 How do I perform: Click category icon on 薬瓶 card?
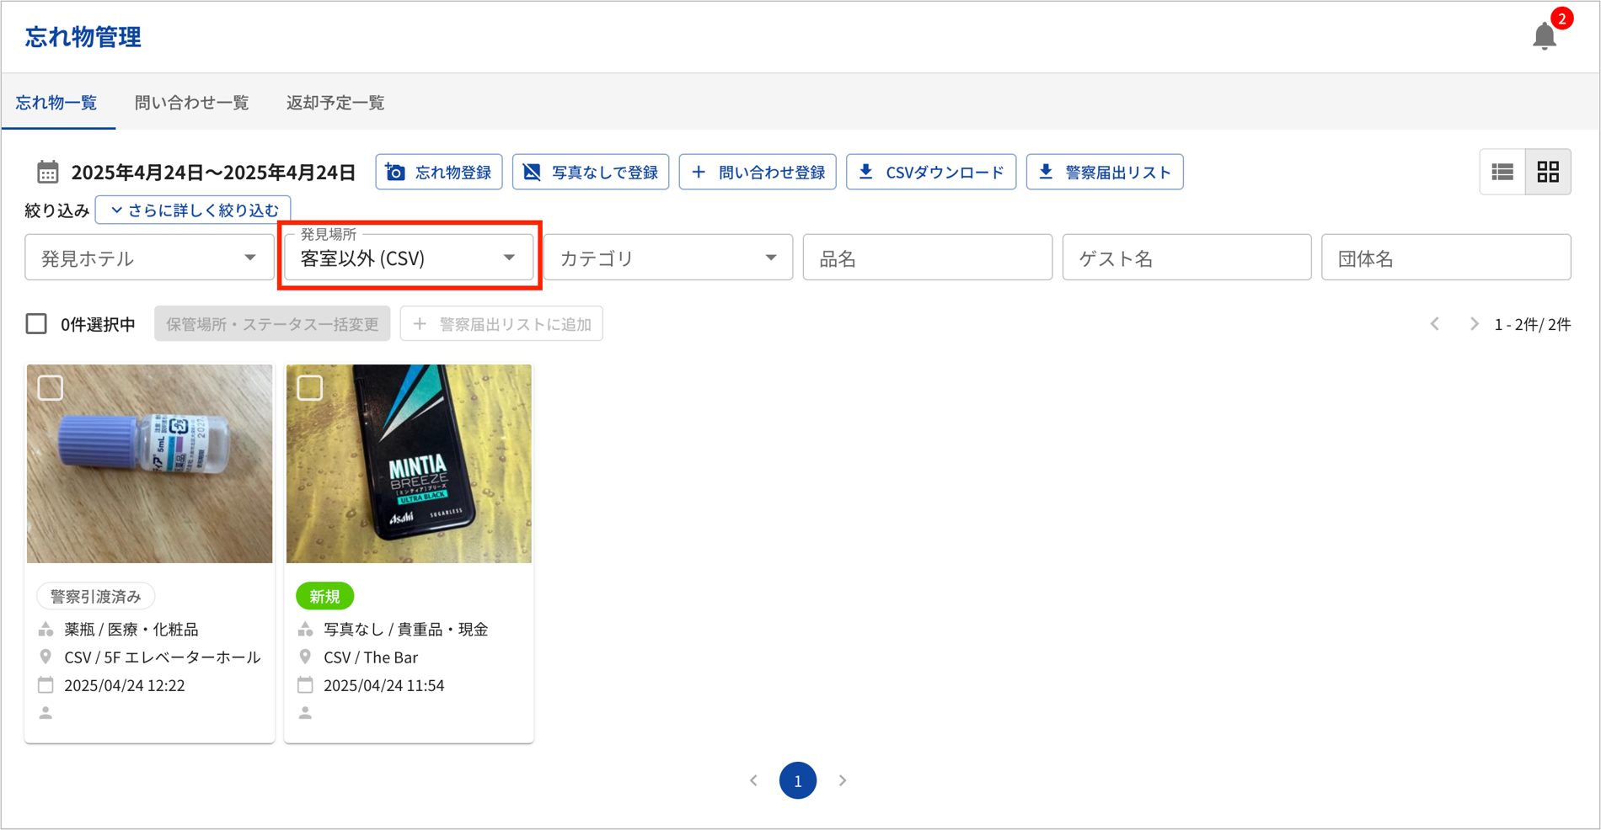click(46, 629)
